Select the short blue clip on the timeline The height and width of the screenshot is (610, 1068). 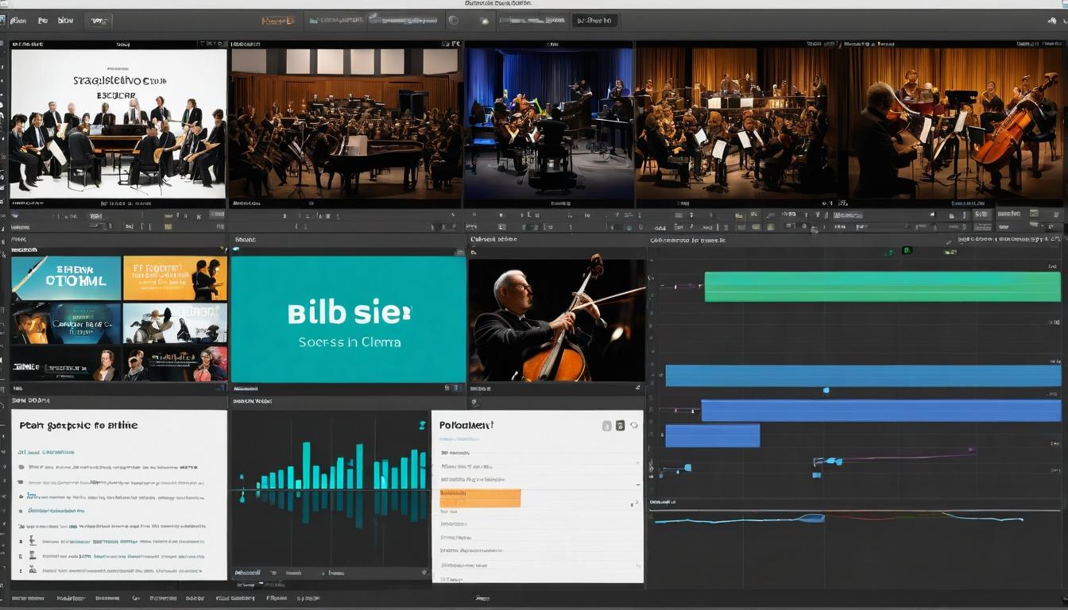pos(712,435)
